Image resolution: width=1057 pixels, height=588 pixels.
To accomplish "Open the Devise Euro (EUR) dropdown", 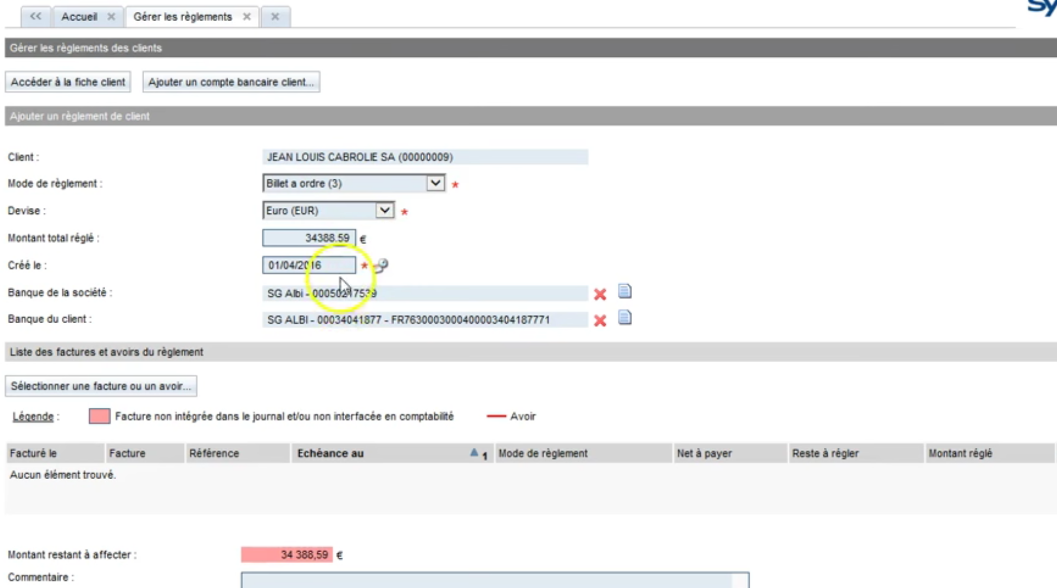I will click(x=328, y=210).
